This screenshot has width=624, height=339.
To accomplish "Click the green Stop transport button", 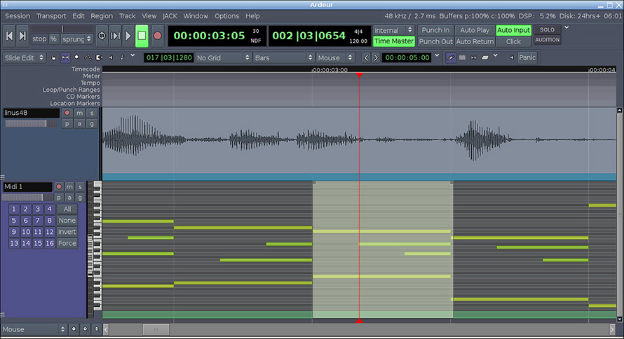I will (142, 35).
